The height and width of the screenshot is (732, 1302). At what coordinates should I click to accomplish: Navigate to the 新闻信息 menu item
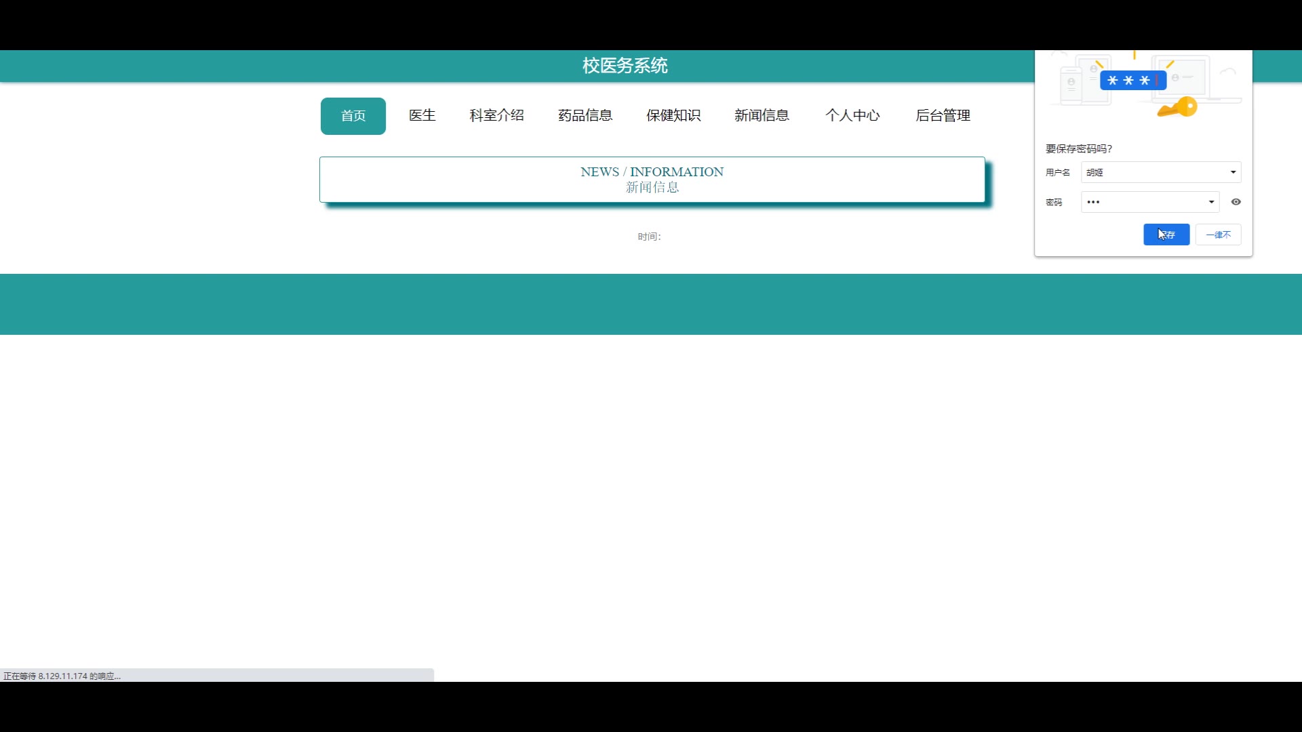(762, 116)
